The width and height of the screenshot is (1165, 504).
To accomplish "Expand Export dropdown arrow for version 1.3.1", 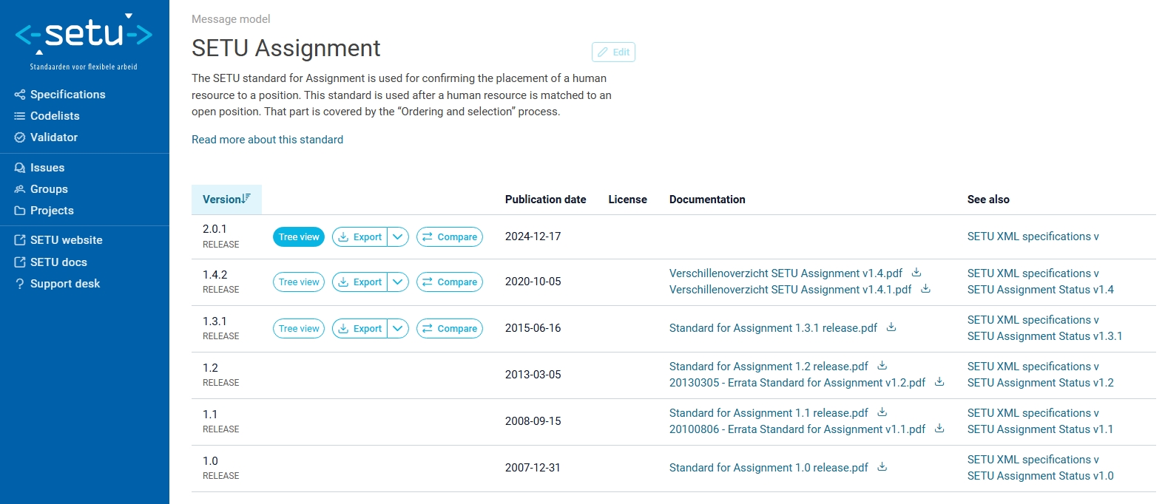I will [x=398, y=328].
